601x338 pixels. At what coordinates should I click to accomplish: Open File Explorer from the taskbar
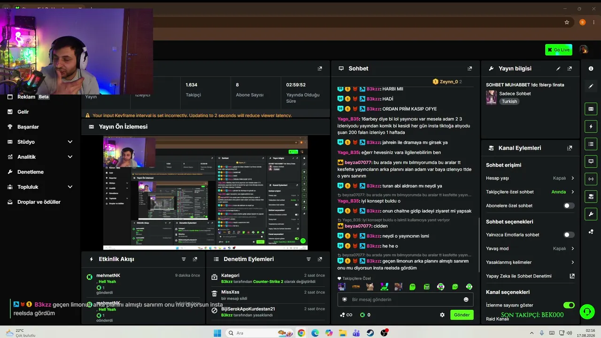pyautogui.click(x=343, y=333)
